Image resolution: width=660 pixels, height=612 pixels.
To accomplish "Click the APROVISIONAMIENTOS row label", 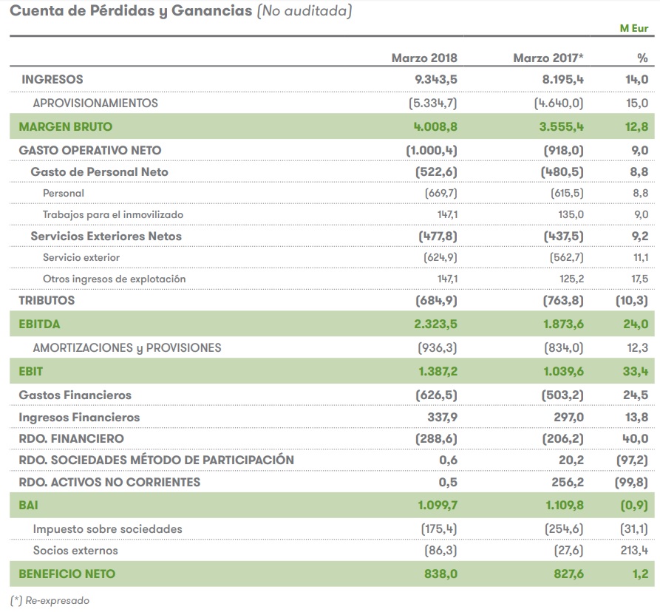I will click(x=95, y=103).
